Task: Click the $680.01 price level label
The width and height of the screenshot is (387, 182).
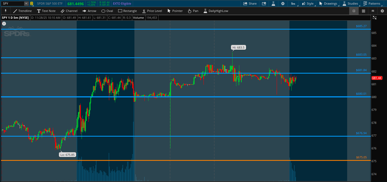Action: click(x=361, y=94)
